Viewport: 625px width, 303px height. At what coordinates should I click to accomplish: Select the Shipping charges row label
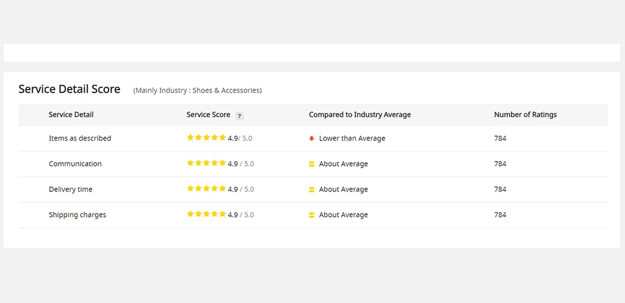point(78,215)
